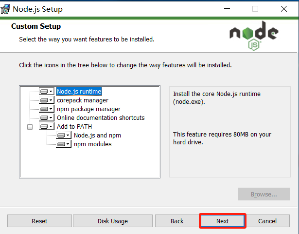Click the disabled Browse button
Screen dimensions: 299x234
pyautogui.click(x=264, y=194)
